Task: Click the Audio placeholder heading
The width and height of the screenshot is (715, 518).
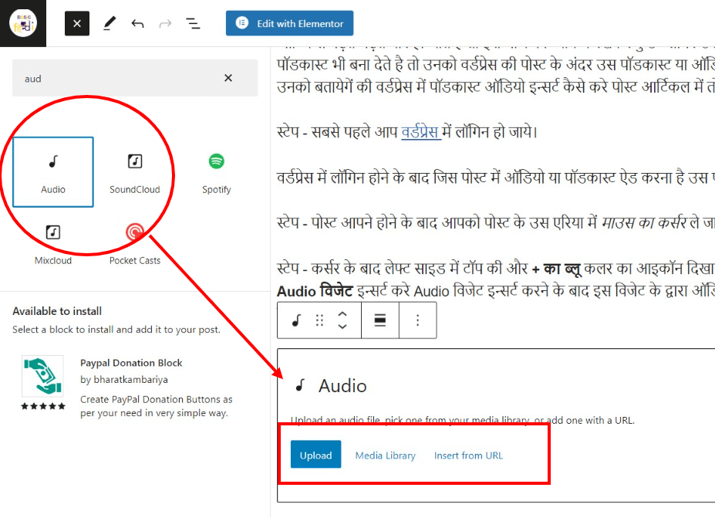Action: [342, 386]
